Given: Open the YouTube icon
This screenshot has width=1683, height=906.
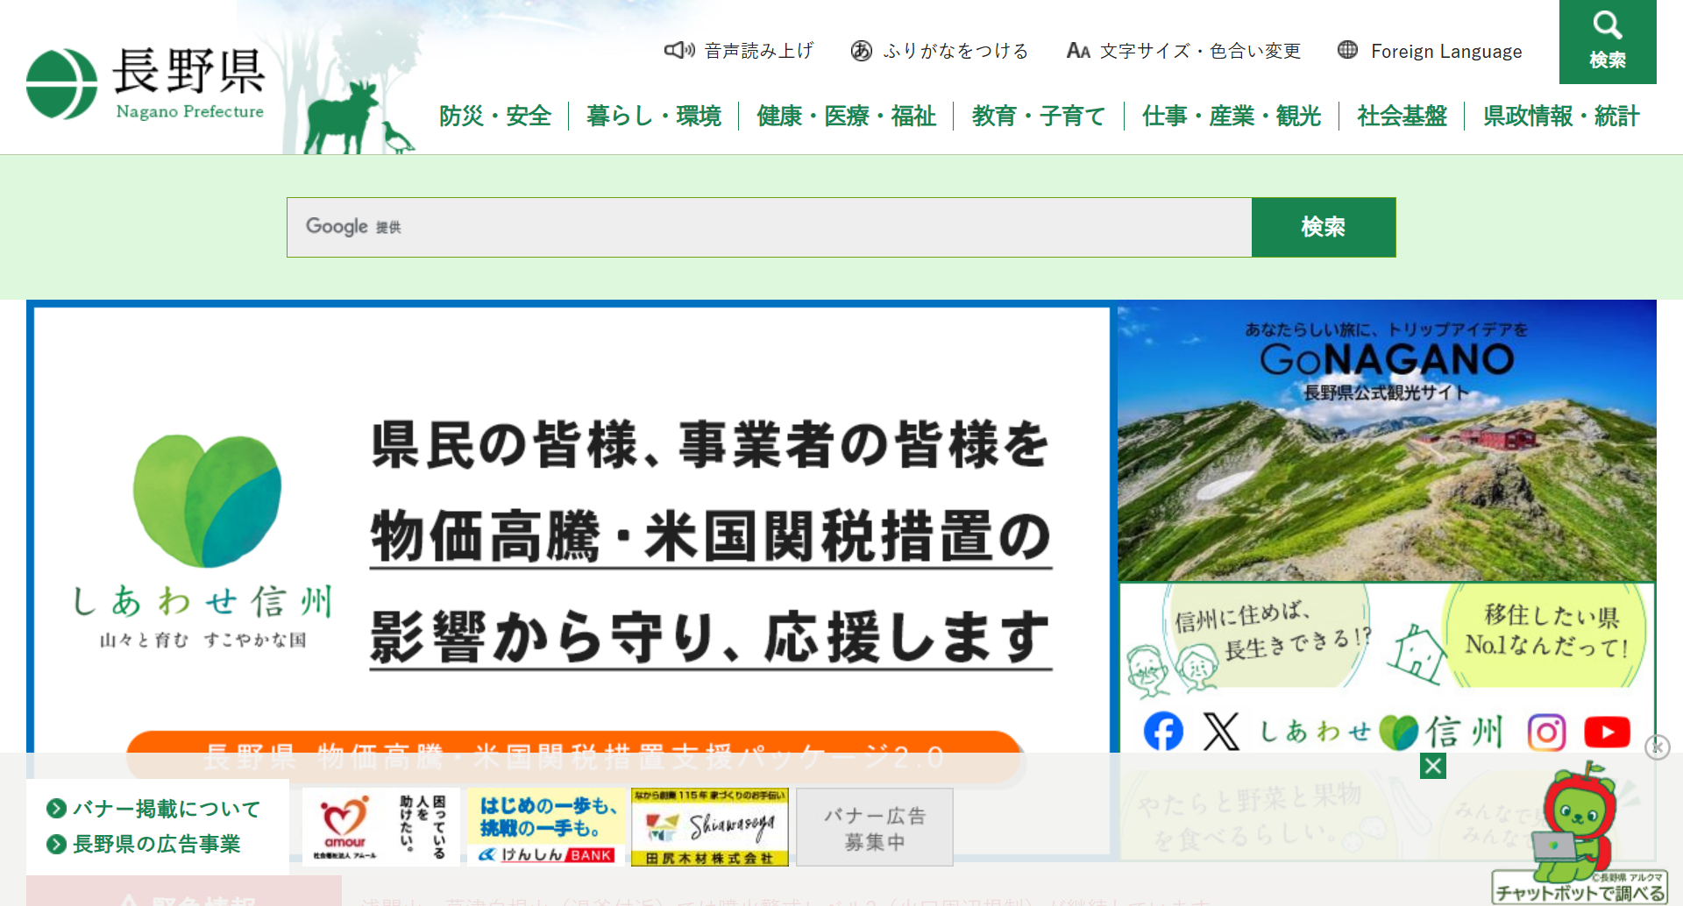Looking at the screenshot, I should [1607, 732].
